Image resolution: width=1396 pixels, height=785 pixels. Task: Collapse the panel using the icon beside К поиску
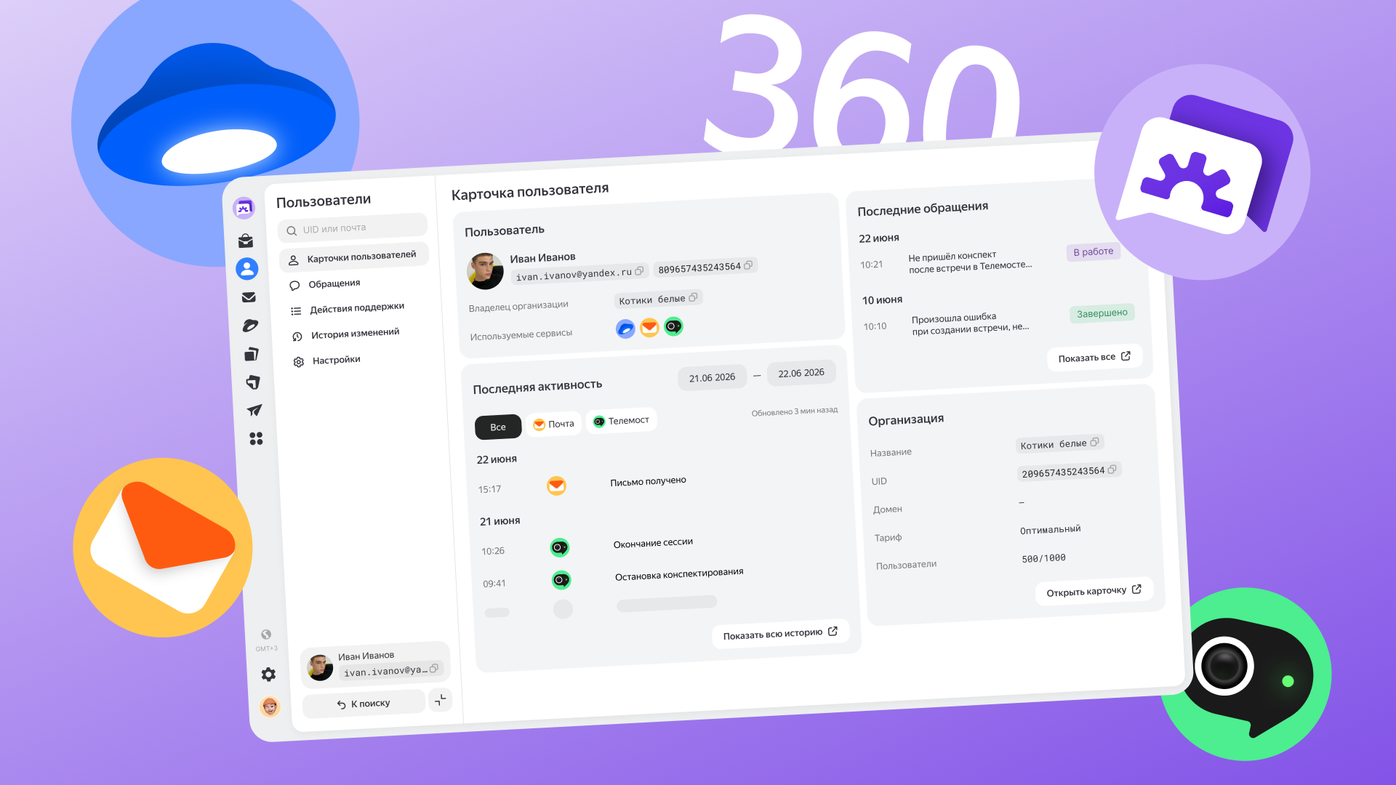pos(440,700)
